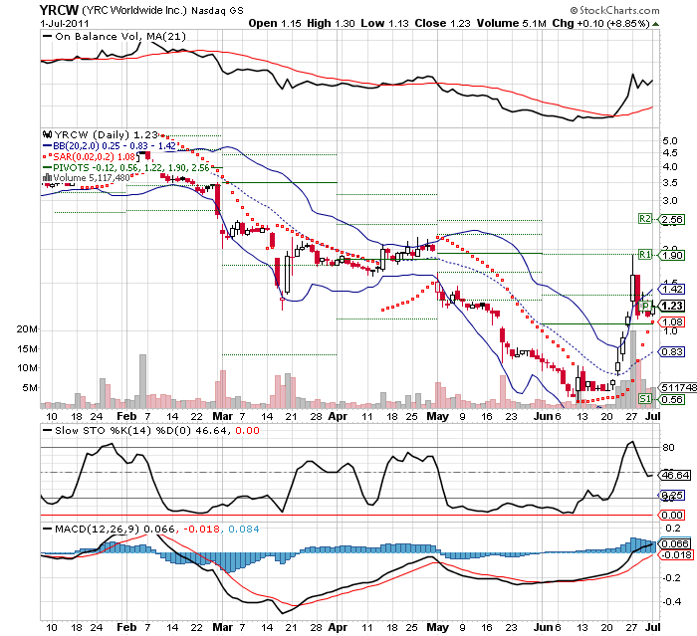Image resolution: width=697 pixels, height=636 pixels.
Task: Click the YRCW ticker symbol heading
Action: 59,10
